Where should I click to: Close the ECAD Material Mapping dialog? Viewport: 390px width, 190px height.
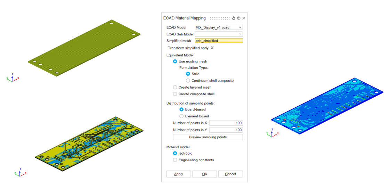[x=244, y=18]
